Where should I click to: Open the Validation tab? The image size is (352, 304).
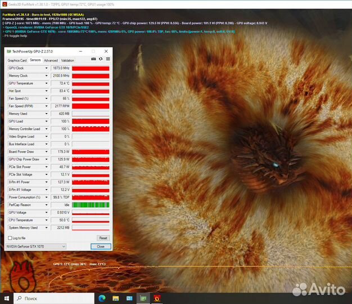(67, 60)
